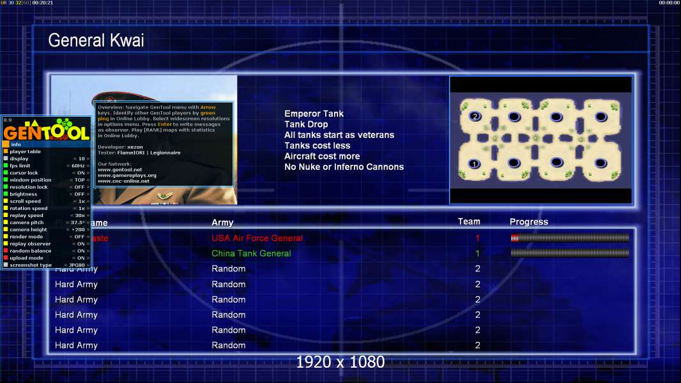Image resolution: width=681 pixels, height=383 pixels.
Task: Select the player table menu entry label
Action: click(25, 151)
